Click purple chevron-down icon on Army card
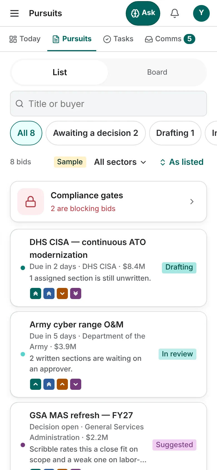The height and width of the screenshot is (470, 217). (76, 384)
